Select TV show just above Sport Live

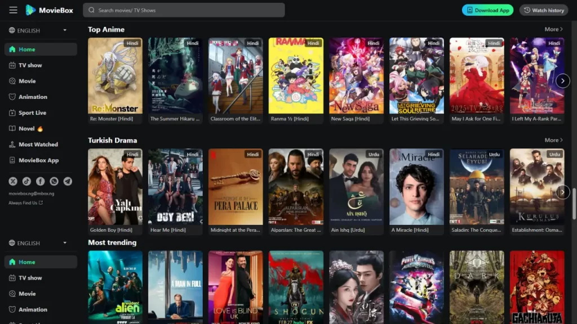[x=41, y=65]
